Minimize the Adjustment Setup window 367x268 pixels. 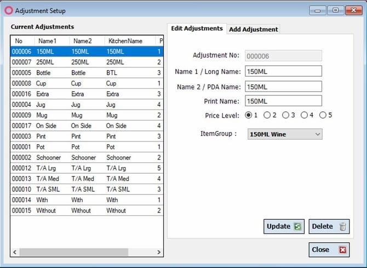317,10
